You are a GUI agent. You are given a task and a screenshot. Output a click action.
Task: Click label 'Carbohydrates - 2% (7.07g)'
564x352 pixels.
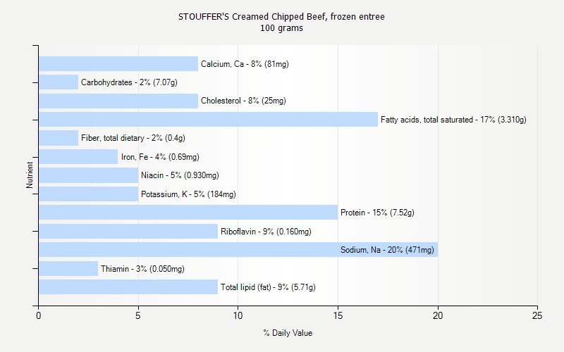click(x=129, y=82)
